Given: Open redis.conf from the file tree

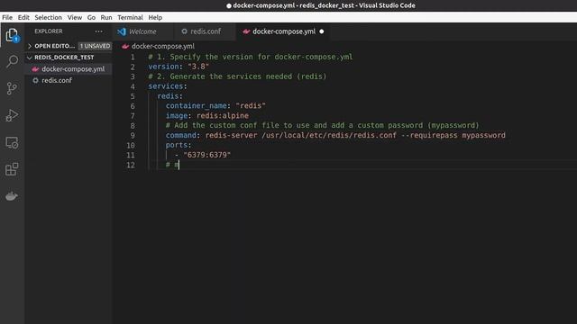Looking at the screenshot, I should click(x=69, y=80).
